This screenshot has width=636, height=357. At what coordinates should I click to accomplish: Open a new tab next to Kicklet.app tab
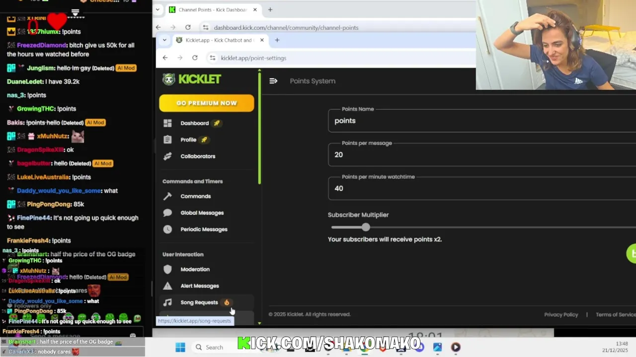tap(277, 40)
